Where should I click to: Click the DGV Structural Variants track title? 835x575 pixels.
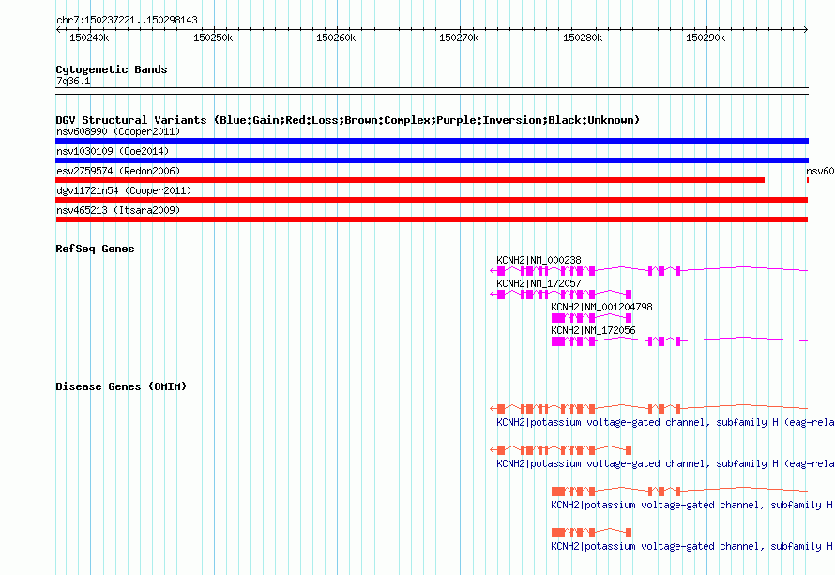348,120
